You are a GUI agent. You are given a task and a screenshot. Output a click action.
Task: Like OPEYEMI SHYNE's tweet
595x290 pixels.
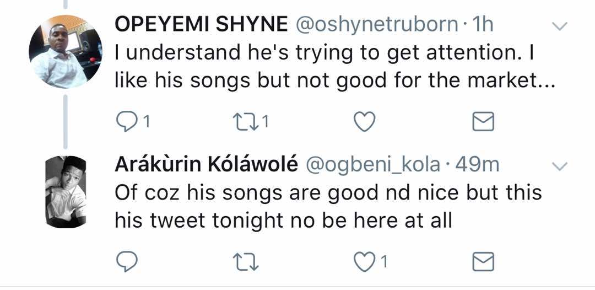tap(364, 122)
